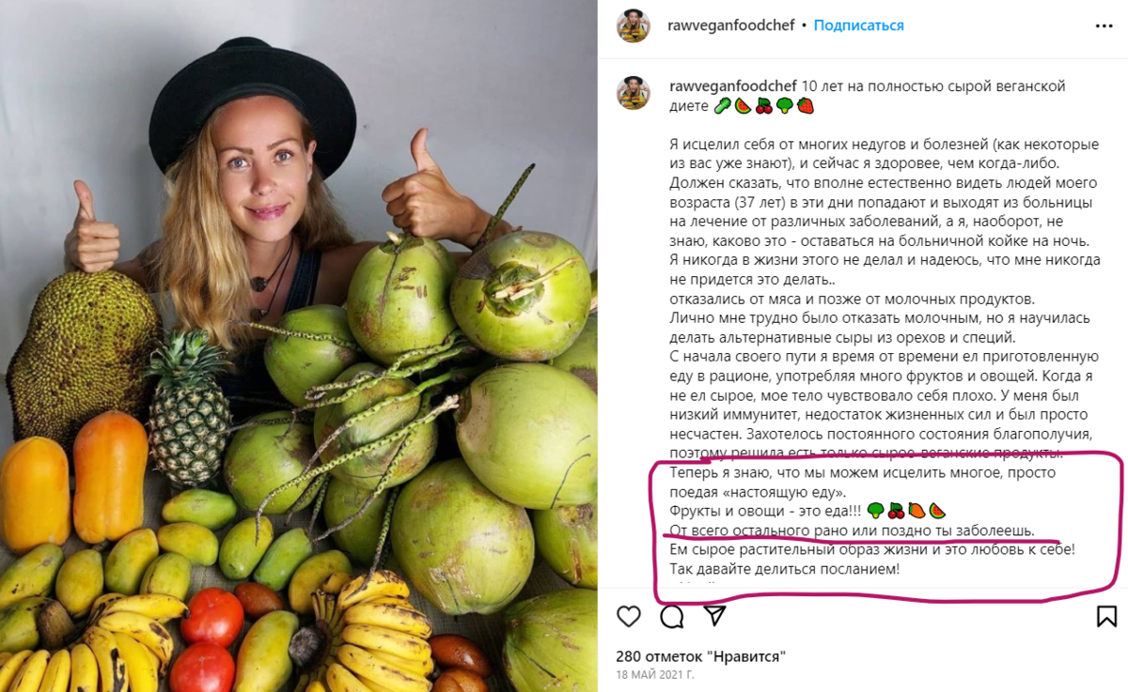This screenshot has width=1128, height=692.
Task: Like the post with the heart icon
Action: 628,616
